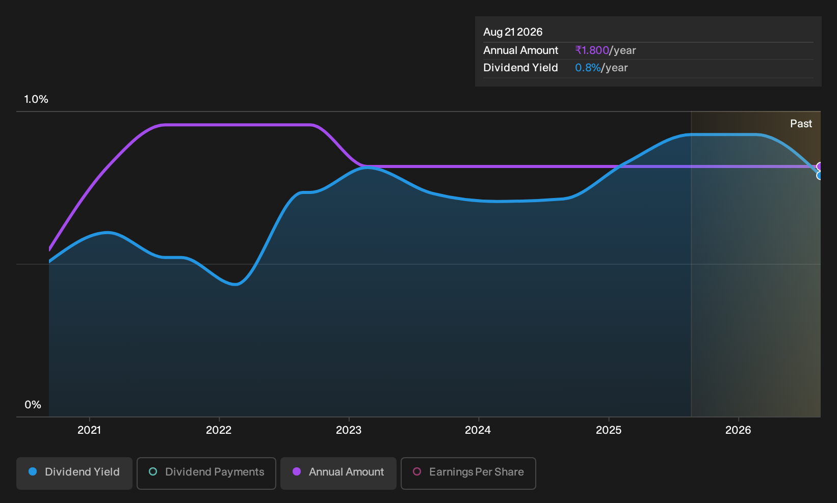Select the blue endpoint marker on chart
This screenshot has height=503, width=837.
tap(820, 176)
